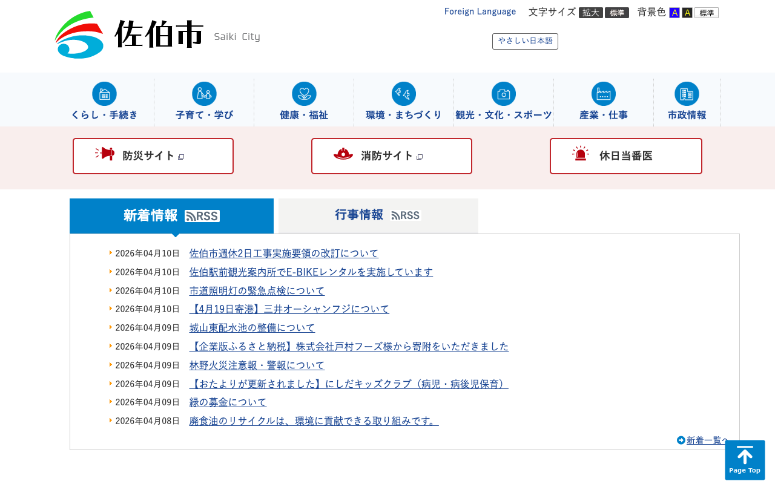The width and height of the screenshot is (775, 484).
Task: Switch to やさしい日本語
Action: click(525, 41)
